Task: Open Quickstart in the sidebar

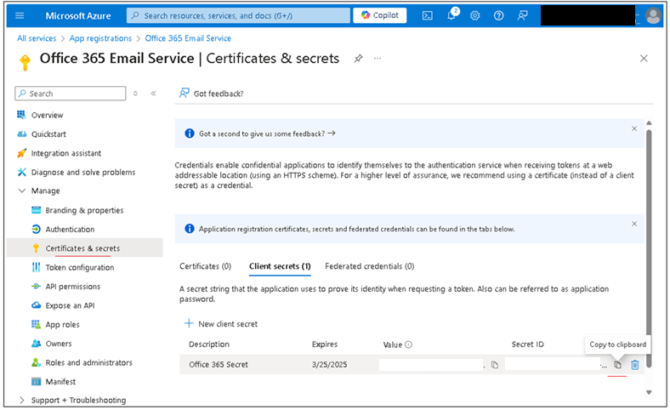Action: pos(48,134)
